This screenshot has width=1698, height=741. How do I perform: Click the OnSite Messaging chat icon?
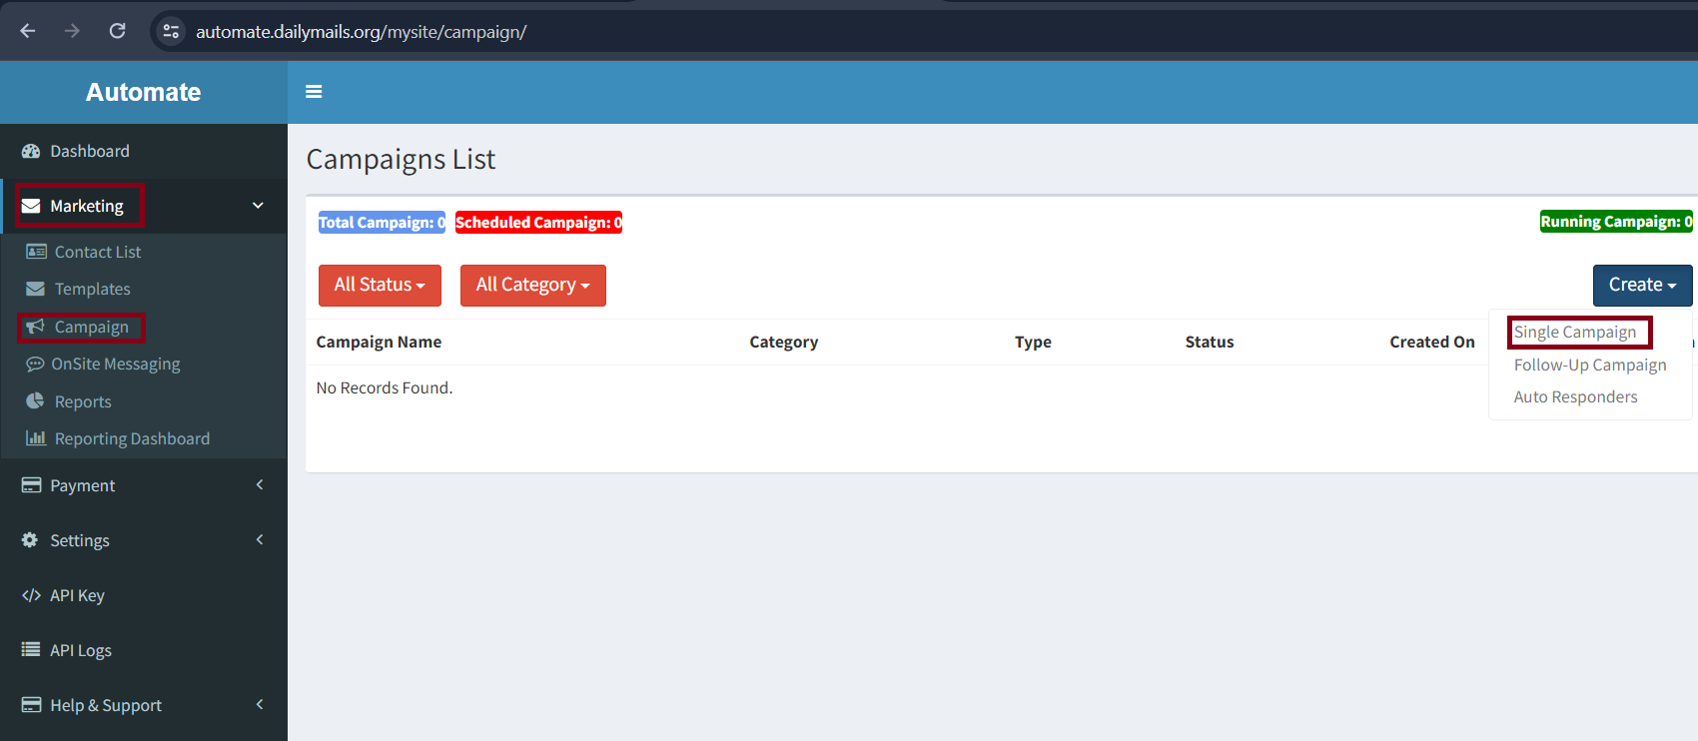(35, 365)
